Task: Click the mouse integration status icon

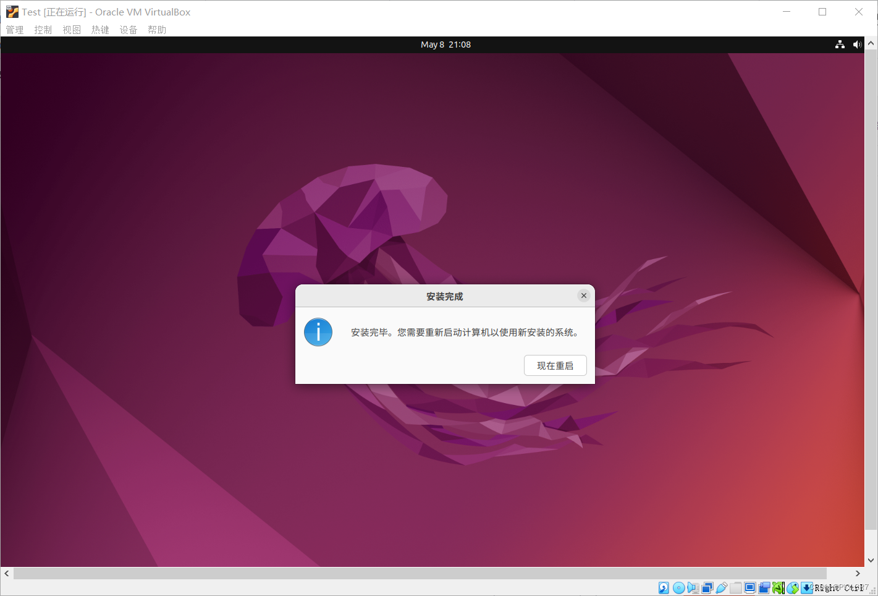Action: pyautogui.click(x=793, y=588)
